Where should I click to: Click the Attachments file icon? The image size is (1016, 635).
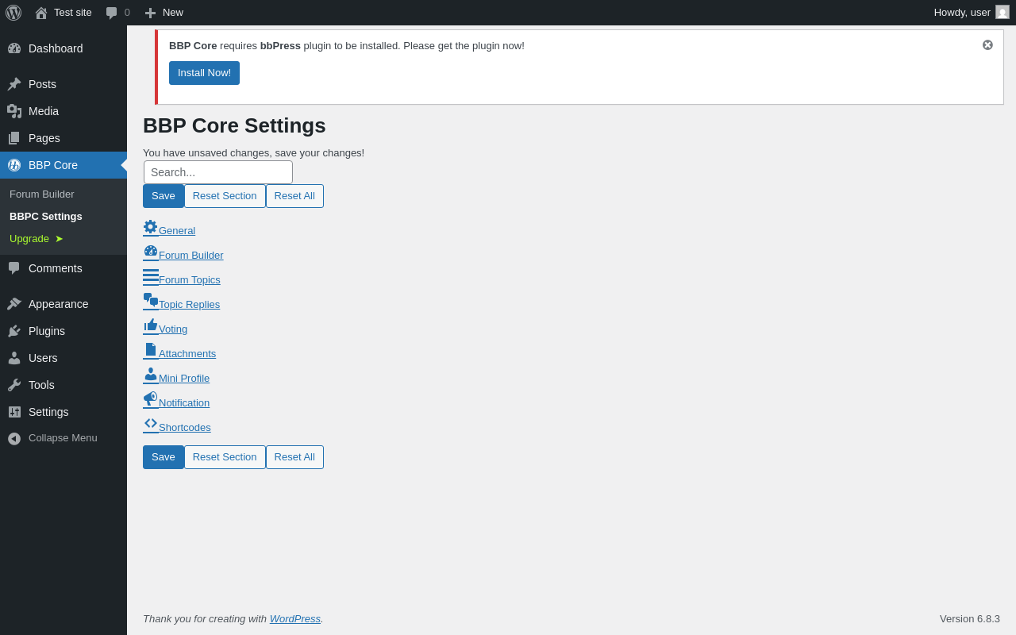click(x=150, y=350)
